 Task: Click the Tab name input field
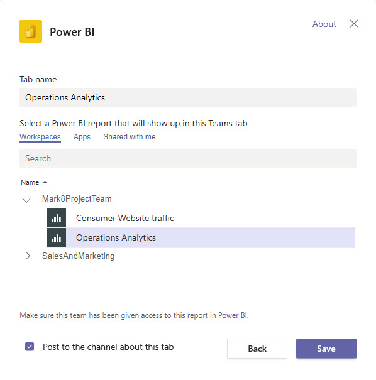(x=188, y=97)
